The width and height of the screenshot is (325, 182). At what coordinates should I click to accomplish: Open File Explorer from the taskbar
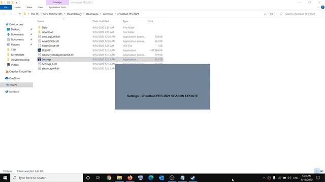pos(119,177)
